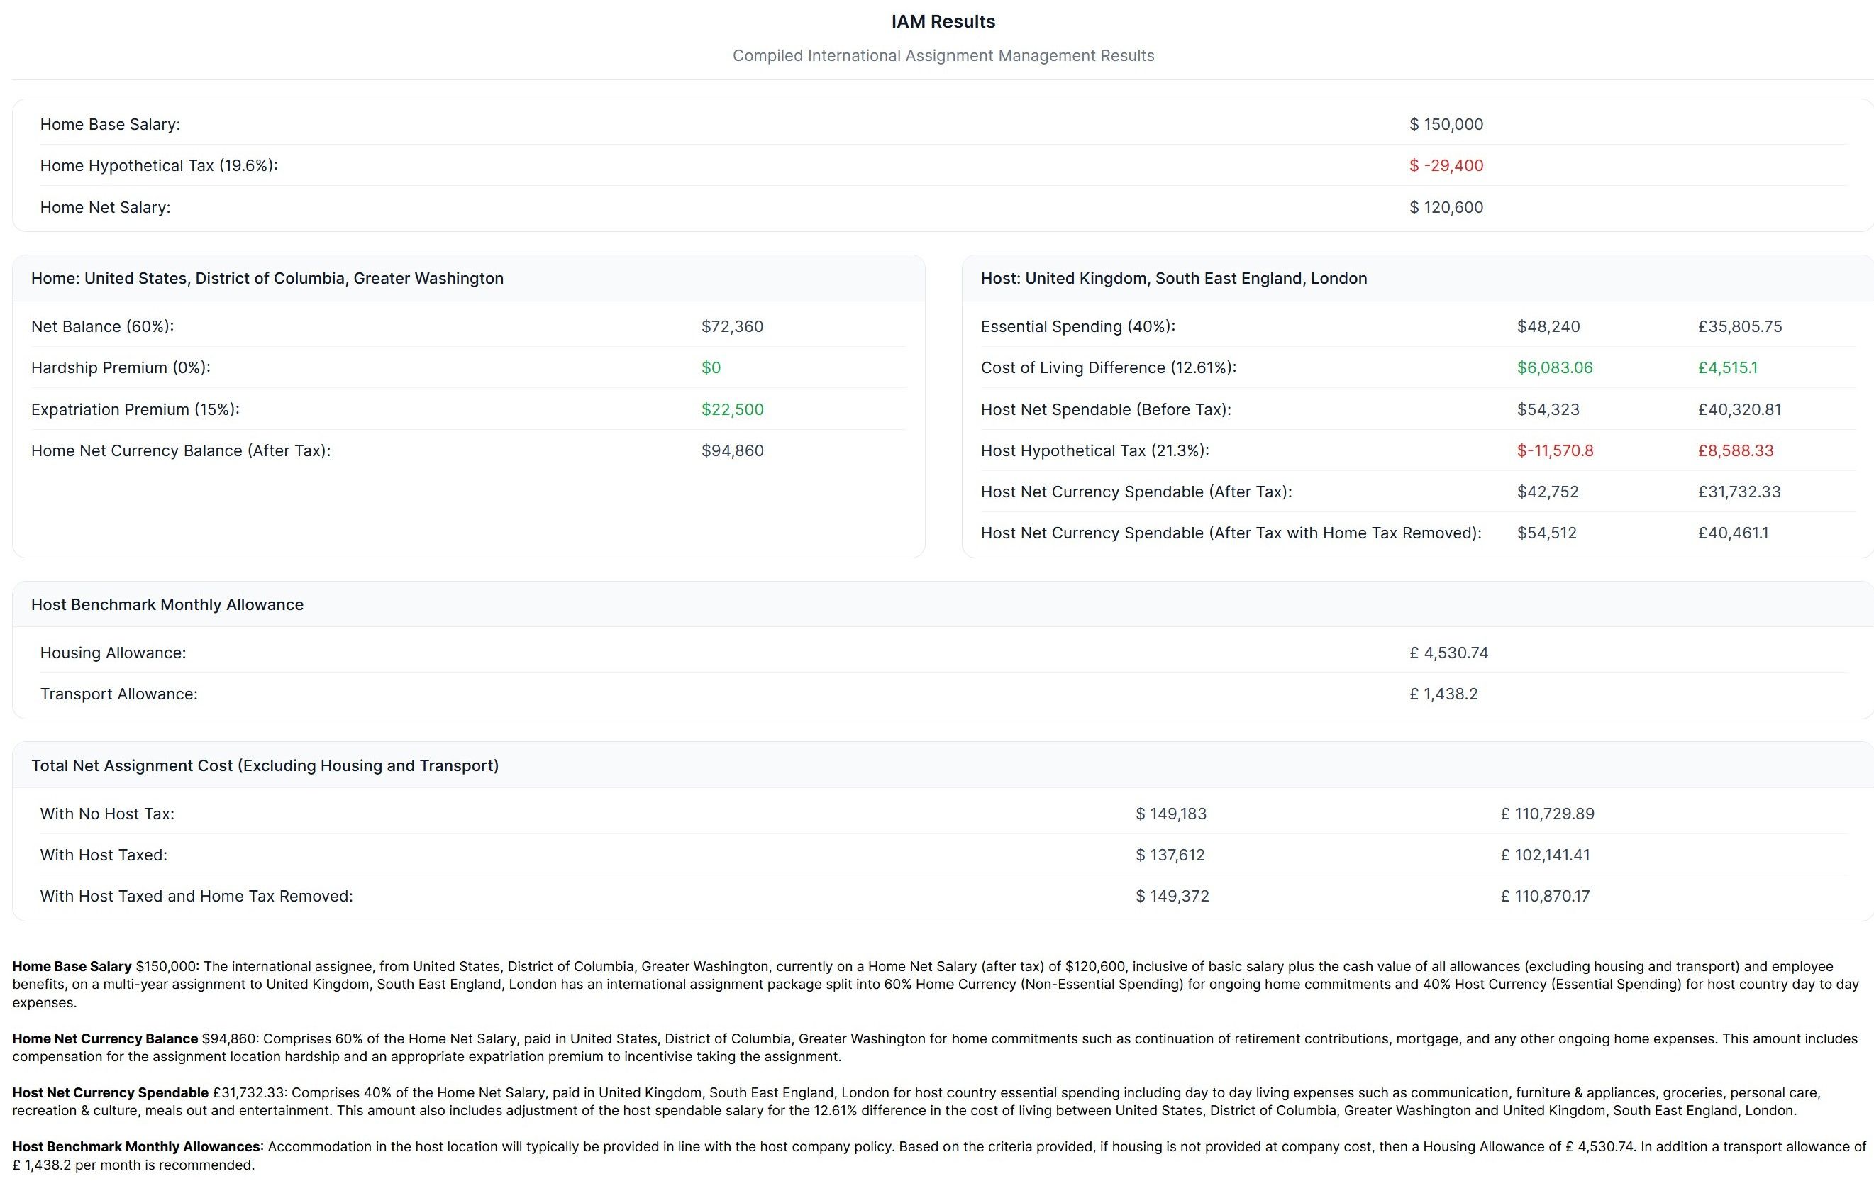Click the Host Benchmark Monthly Allowance header
The width and height of the screenshot is (1874, 1191).
pyautogui.click(x=167, y=605)
